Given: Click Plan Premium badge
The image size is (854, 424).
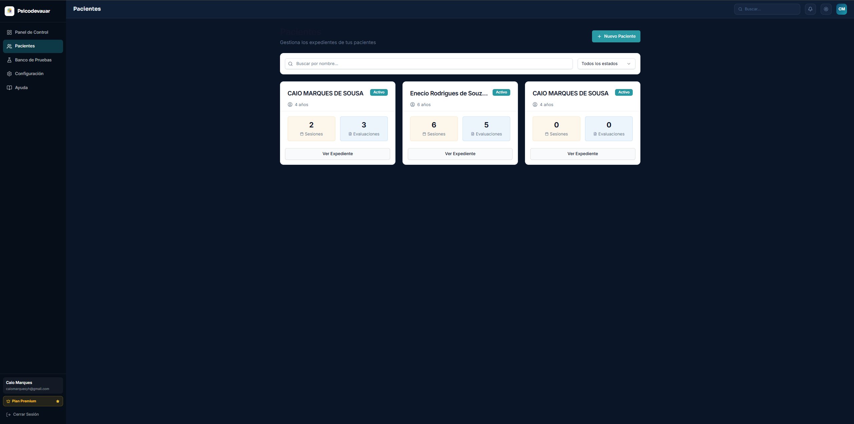Looking at the screenshot, I should point(33,401).
